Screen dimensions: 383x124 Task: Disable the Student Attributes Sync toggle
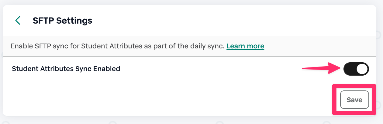point(356,69)
